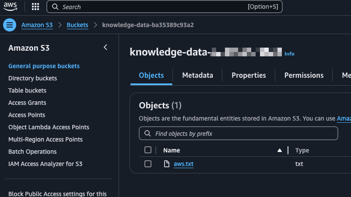Click the Objects (1) heading
351x197 pixels.
(x=160, y=105)
